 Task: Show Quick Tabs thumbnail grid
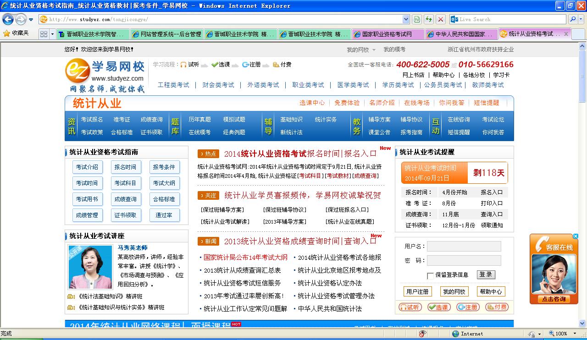click(44, 34)
